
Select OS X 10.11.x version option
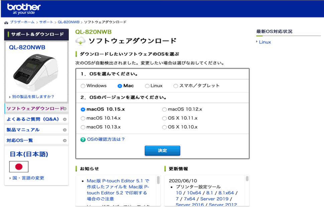tap(164, 118)
